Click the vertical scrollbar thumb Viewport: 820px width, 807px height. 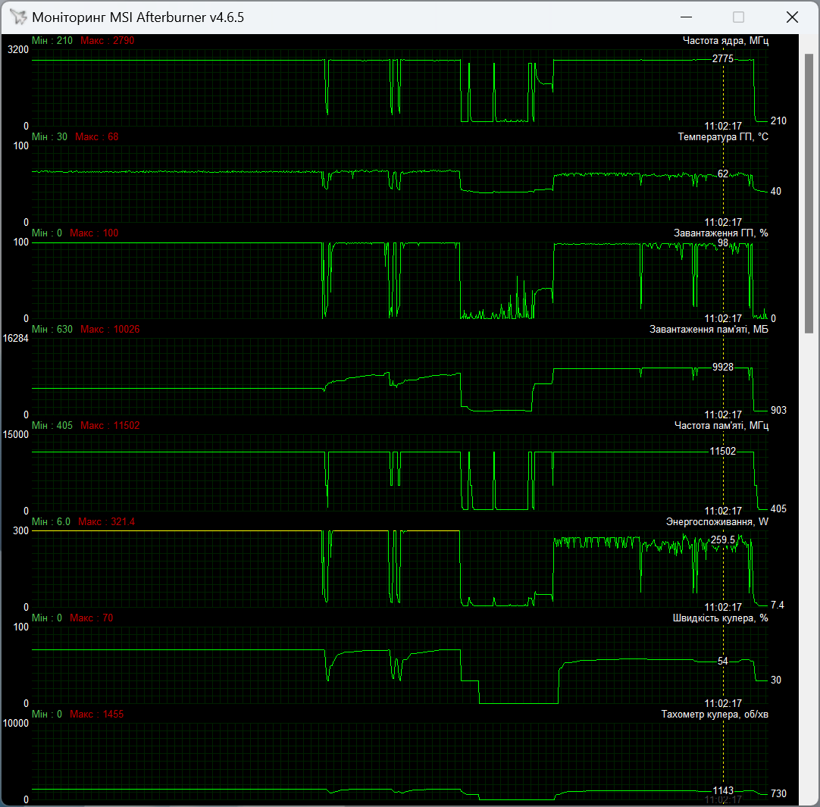click(x=809, y=193)
